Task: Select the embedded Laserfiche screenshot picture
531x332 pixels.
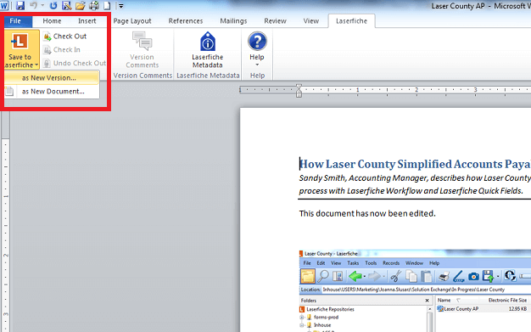Action: (x=415, y=291)
